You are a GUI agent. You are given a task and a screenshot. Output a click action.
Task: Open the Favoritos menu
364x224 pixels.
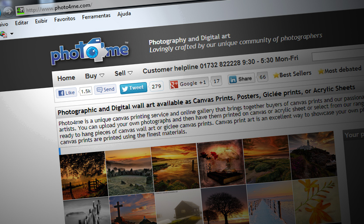pyautogui.click(x=65, y=19)
